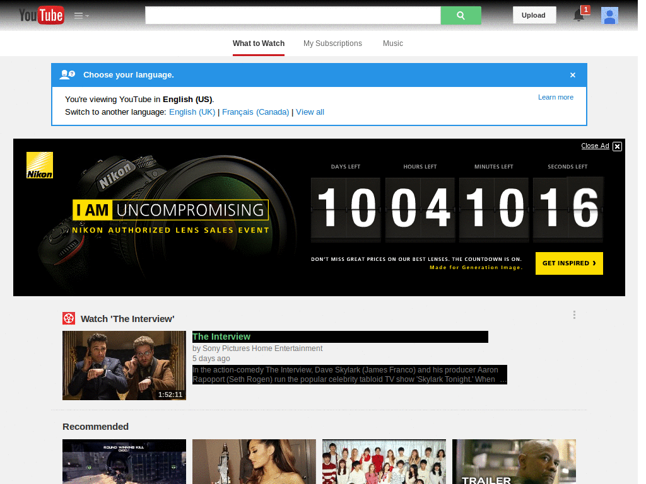The image size is (646, 484).
Task: Click the red film reel channel icon
Action: click(x=69, y=318)
